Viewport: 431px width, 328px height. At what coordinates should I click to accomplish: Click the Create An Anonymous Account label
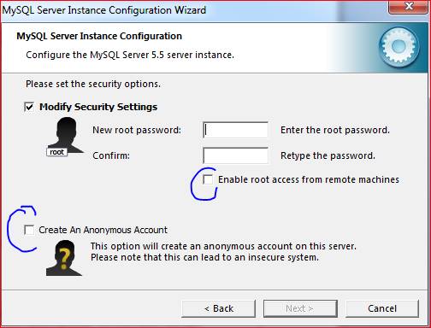[103, 230]
